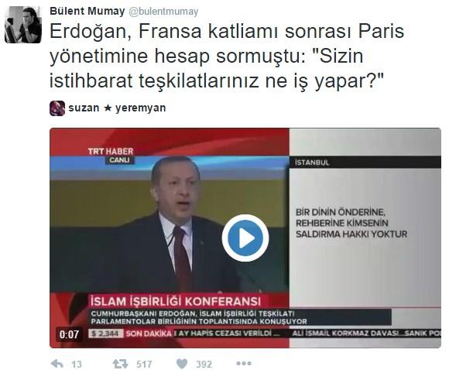Viewport: 449px width, 370px height.
Task: Click the retweet icon
Action: coord(120,364)
